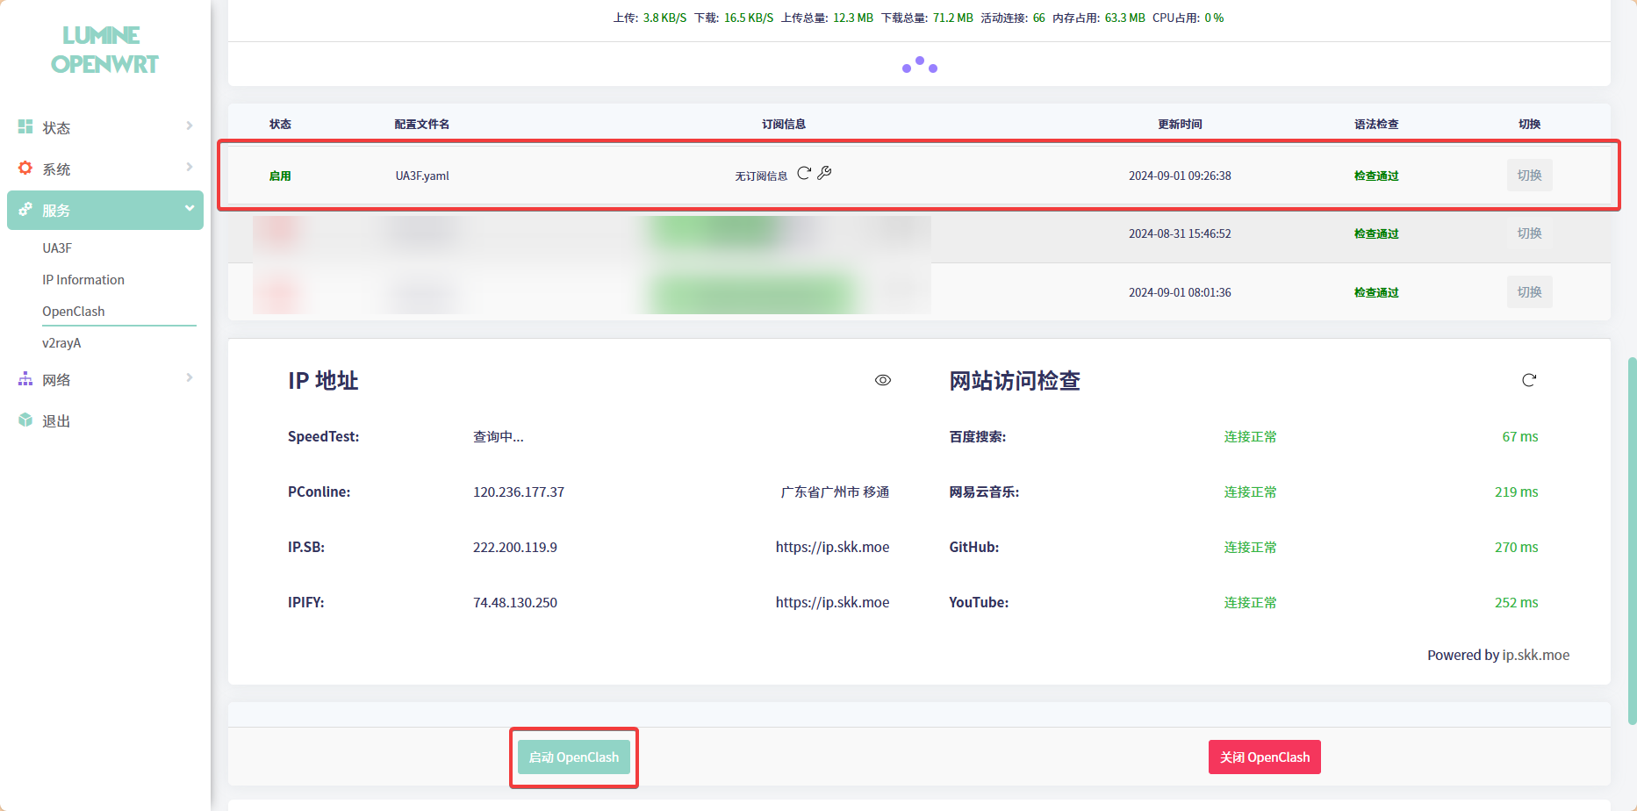Click the status dashboard icon in sidebar
The height and width of the screenshot is (811, 1637).
25,127
